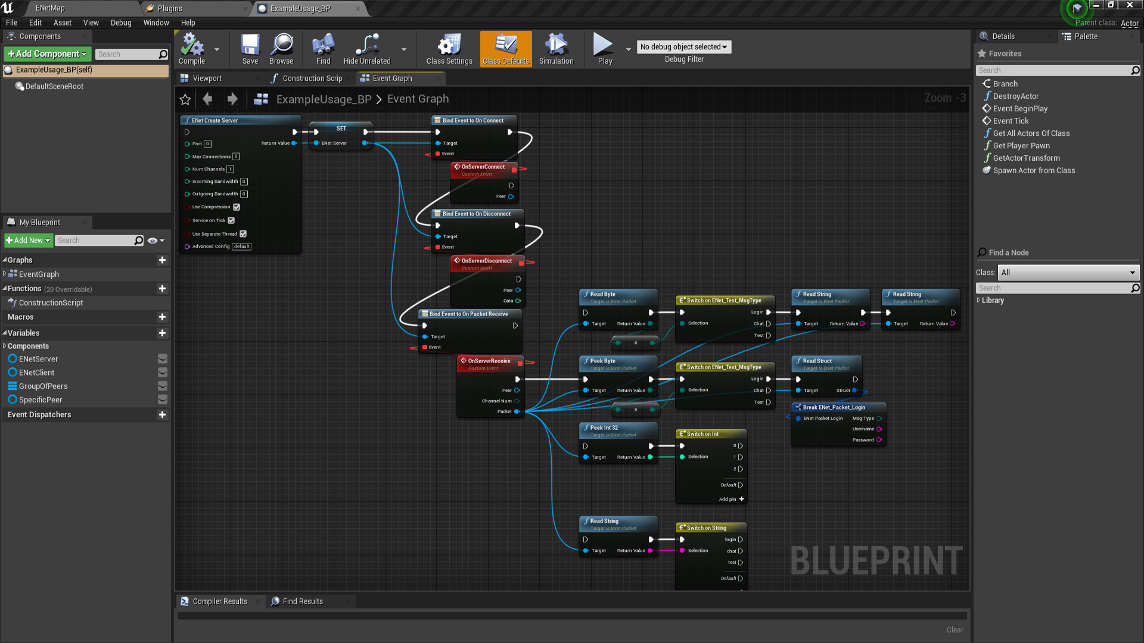This screenshot has width=1144, height=643.
Task: Open Find tool in toolbar
Action: [x=323, y=49]
